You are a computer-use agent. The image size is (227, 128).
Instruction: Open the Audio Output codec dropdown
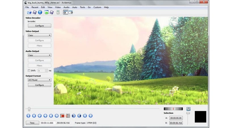[x=39, y=55]
